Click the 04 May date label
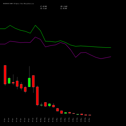The height and width of the screenshot is (126, 126). click(x=37, y=120)
